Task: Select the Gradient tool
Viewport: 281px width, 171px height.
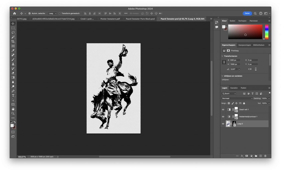Action: point(13,78)
